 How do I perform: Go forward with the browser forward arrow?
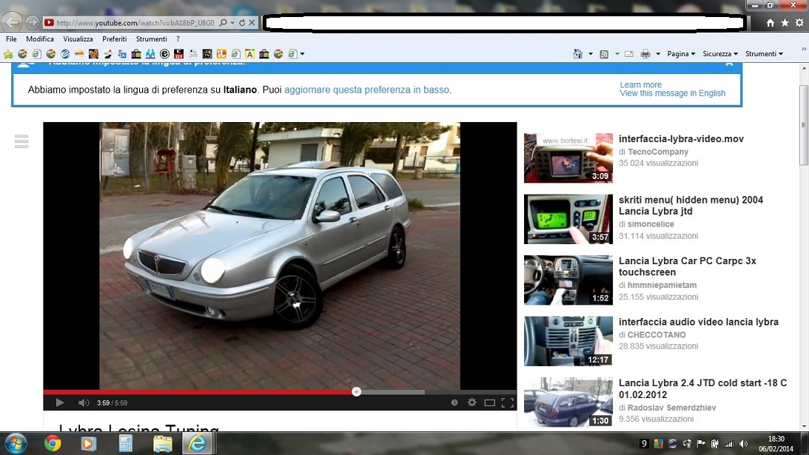tap(32, 22)
